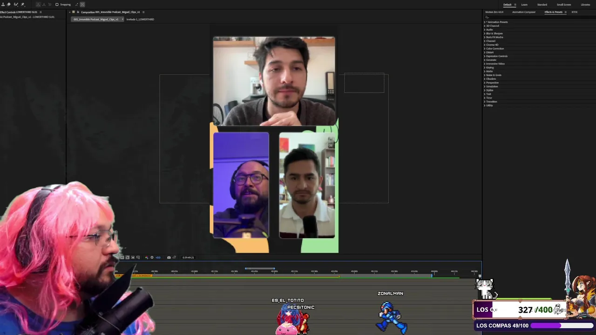The width and height of the screenshot is (596, 335).
Task: Select the 005_Irrevsible Podcast_Miguel_Clips_v1 breadcrumb tab
Action: pyautogui.click(x=96, y=19)
